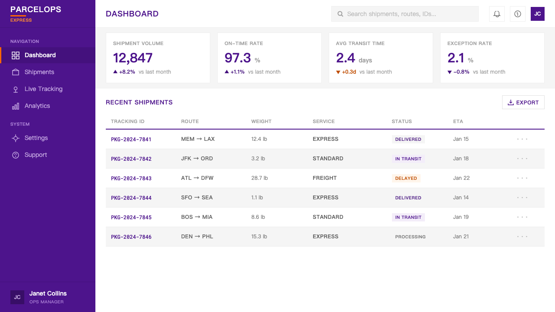
Task: Click the +8.2% change indicator
Action: click(x=124, y=72)
